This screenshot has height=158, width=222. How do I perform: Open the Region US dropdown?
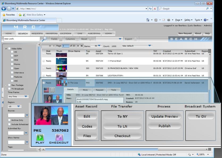pyautogui.click(x=15, y=106)
